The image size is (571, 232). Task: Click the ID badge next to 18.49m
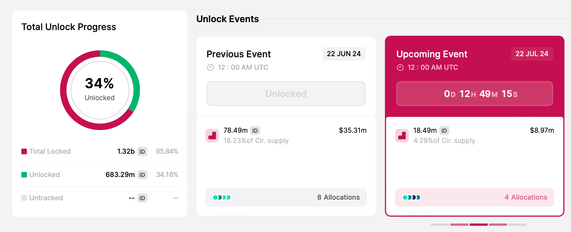coord(444,130)
